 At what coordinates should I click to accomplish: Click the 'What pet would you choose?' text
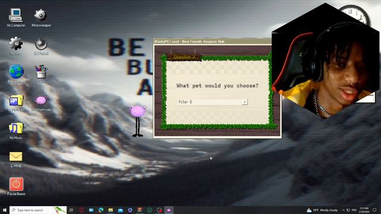click(x=217, y=86)
